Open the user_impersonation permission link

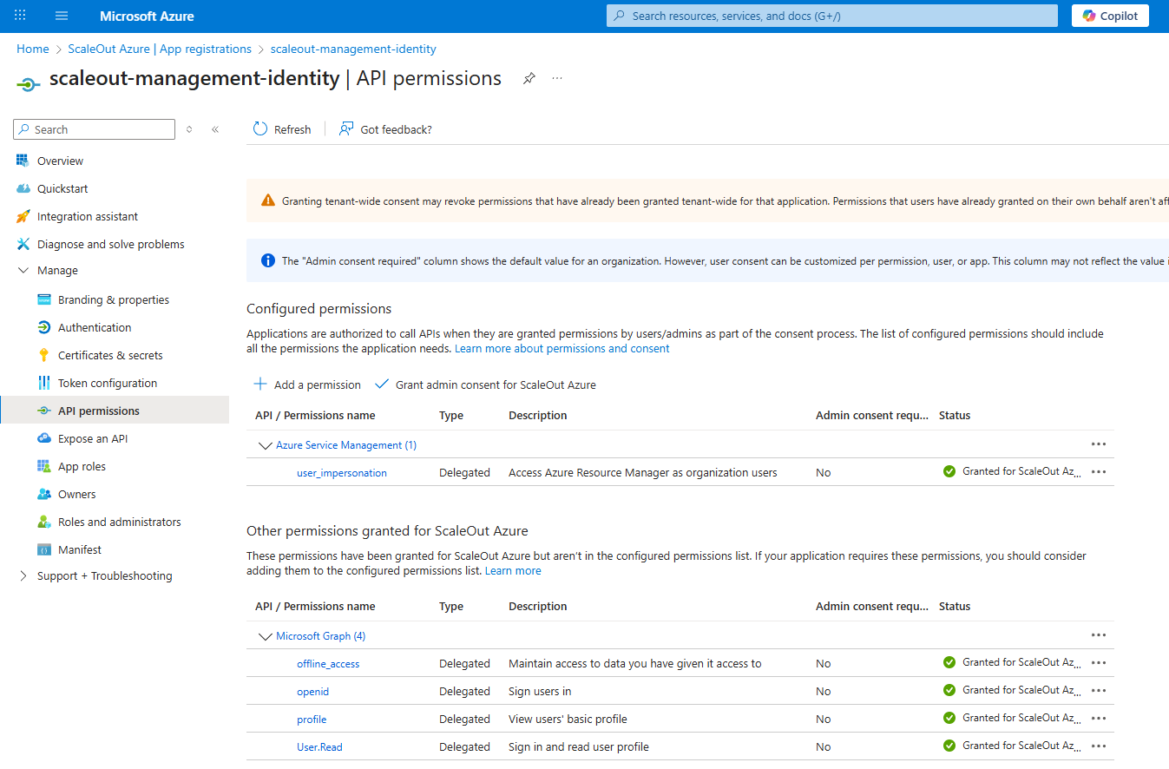pos(342,473)
